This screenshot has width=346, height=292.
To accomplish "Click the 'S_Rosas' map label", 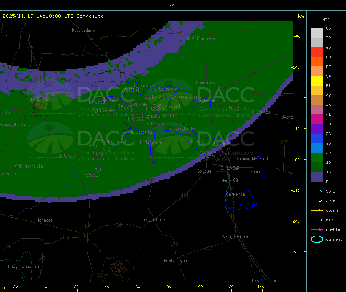I will coord(155,124).
